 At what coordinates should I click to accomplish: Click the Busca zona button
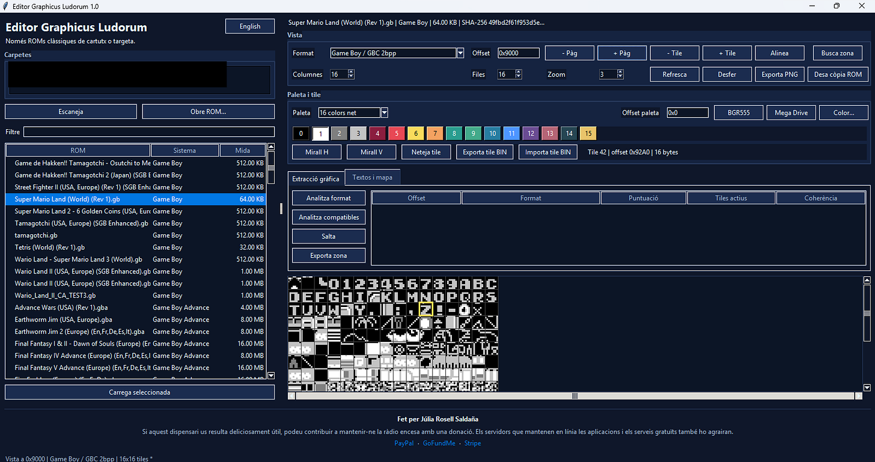pyautogui.click(x=838, y=53)
